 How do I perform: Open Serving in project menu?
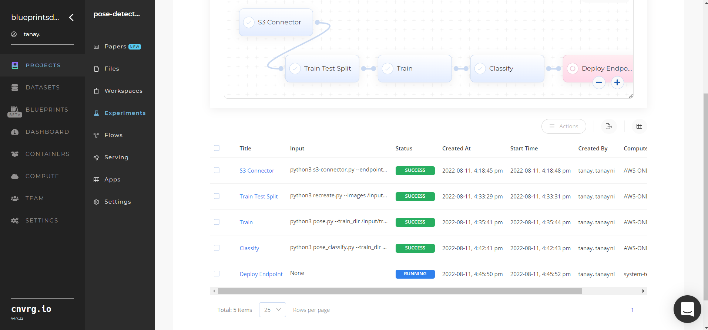pos(116,157)
